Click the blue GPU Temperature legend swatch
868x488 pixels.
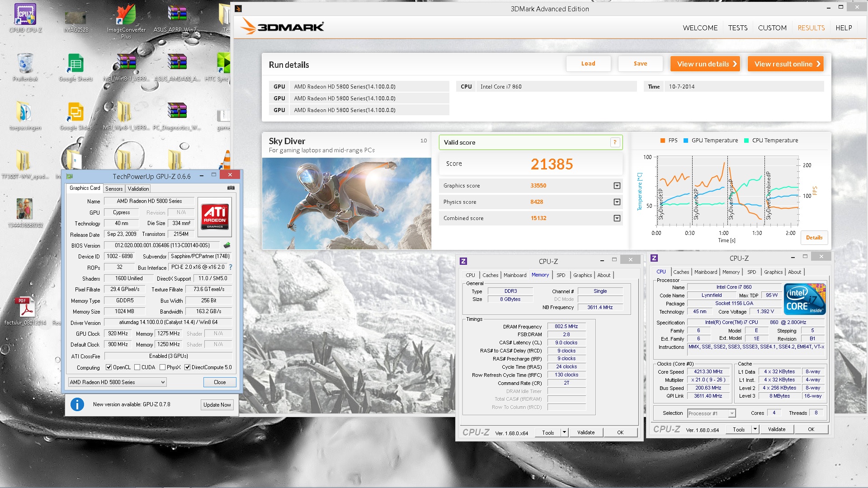(686, 141)
